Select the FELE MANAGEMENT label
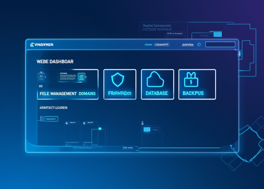Image resolution: width=264 pixels, height=189 pixels. (58, 93)
